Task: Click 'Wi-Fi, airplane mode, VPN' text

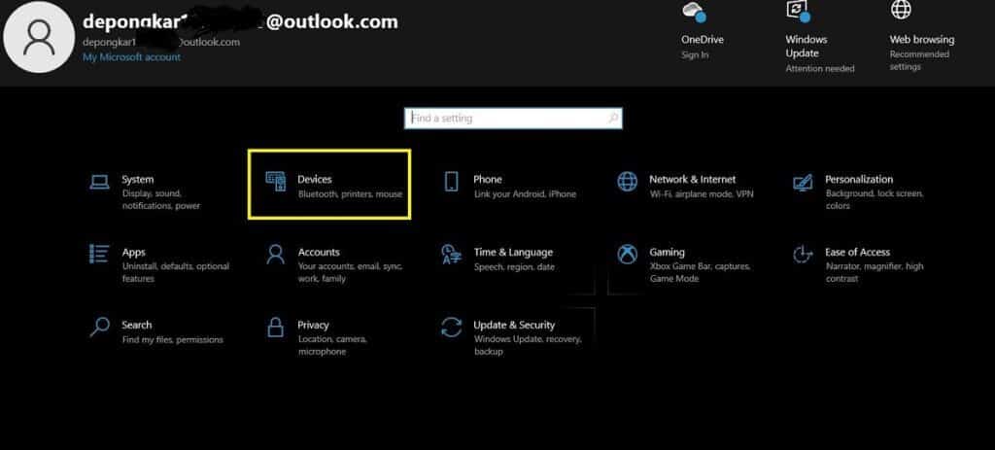Action: (x=702, y=194)
